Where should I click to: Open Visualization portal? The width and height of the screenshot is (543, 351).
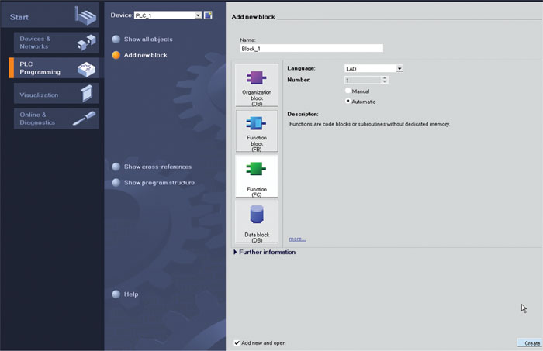tap(57, 94)
